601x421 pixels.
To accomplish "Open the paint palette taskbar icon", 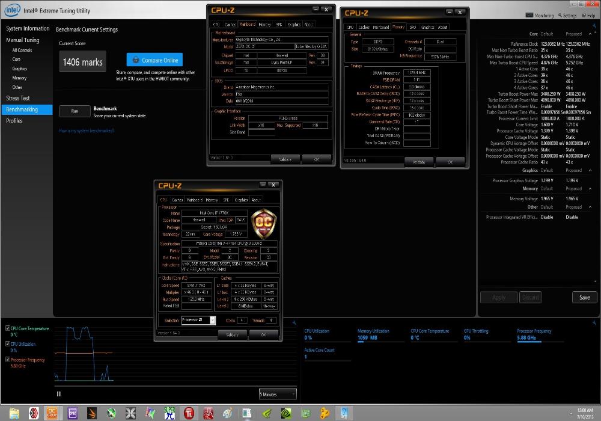I will click(x=228, y=413).
